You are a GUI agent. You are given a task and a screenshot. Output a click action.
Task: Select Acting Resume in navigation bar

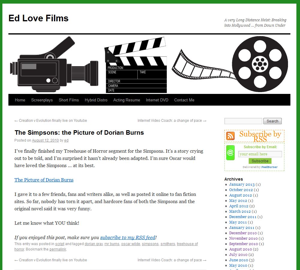click(127, 100)
